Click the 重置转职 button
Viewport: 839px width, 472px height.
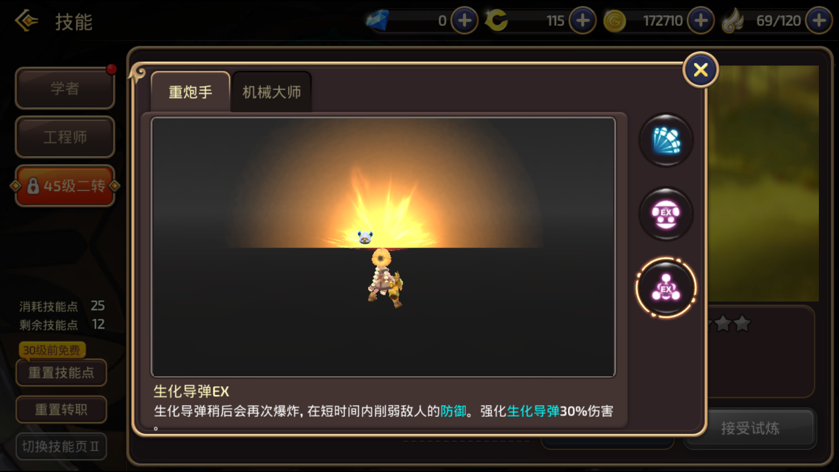[61, 410]
